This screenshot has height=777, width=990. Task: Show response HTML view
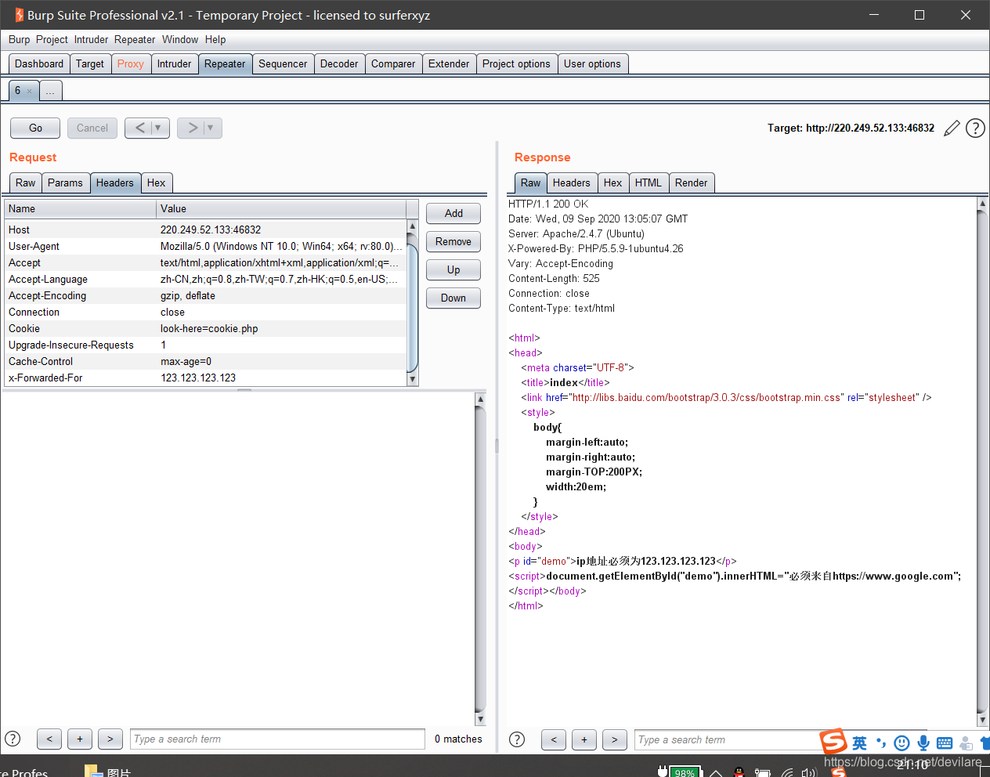[649, 183]
